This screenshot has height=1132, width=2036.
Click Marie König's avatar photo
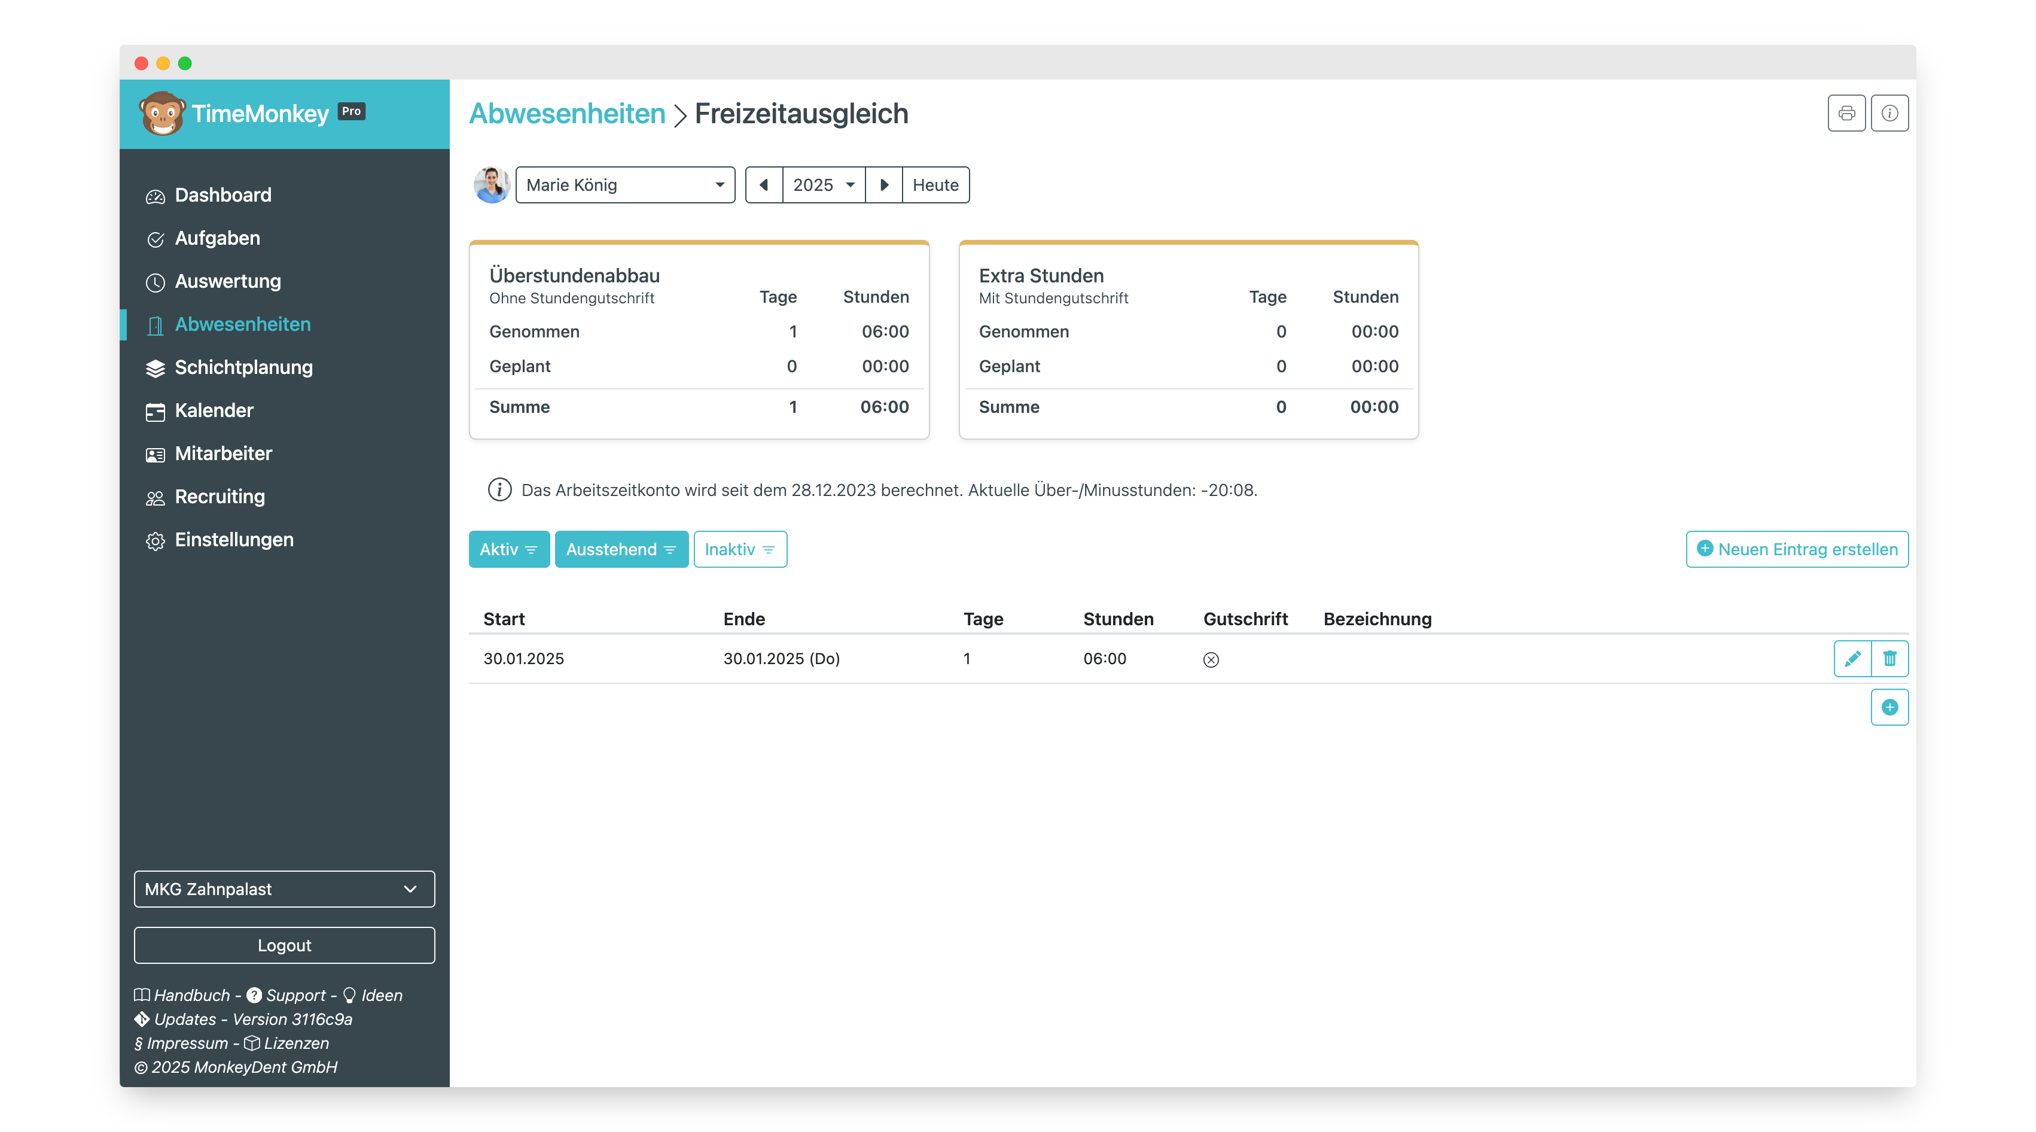pos(491,185)
